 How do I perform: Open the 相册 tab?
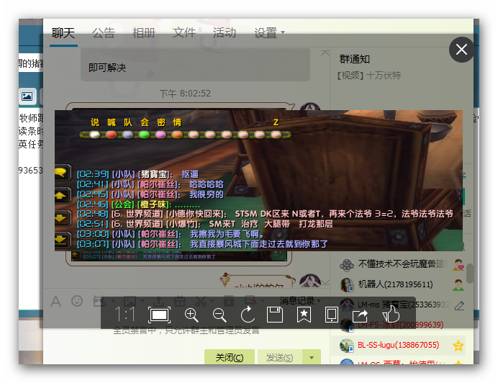coord(144,32)
